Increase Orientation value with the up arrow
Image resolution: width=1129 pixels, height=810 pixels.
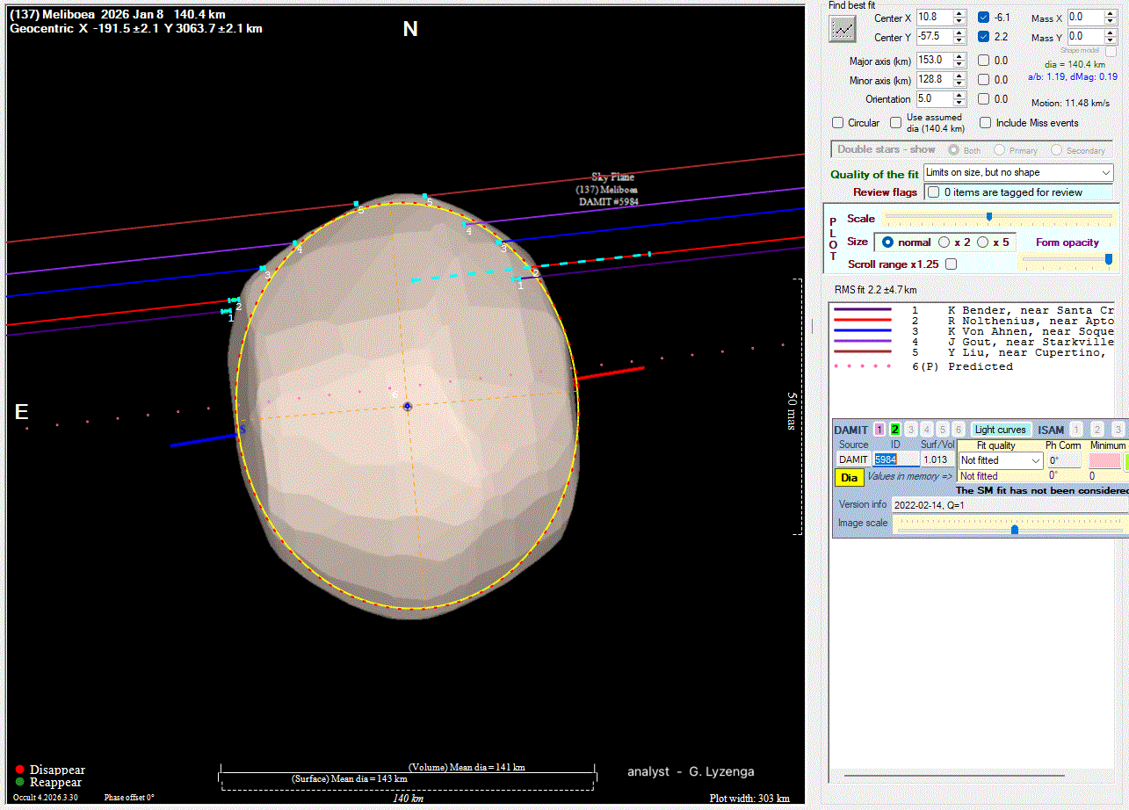tap(959, 95)
